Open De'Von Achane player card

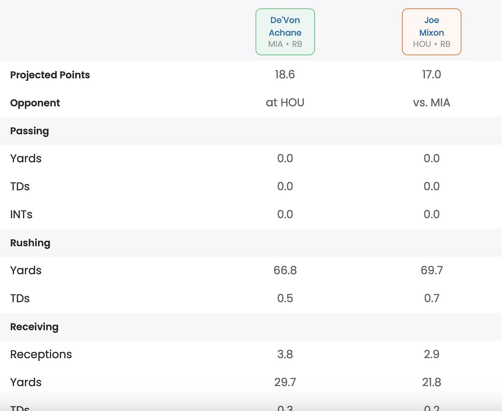tap(285, 32)
